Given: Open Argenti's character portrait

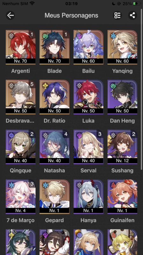Looking at the screenshot, I should tap(21, 47).
